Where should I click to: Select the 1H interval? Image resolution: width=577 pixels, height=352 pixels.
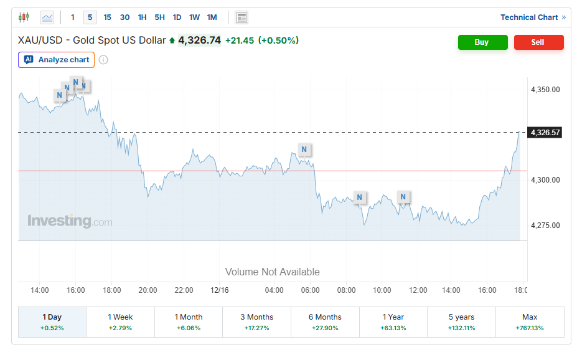click(143, 17)
